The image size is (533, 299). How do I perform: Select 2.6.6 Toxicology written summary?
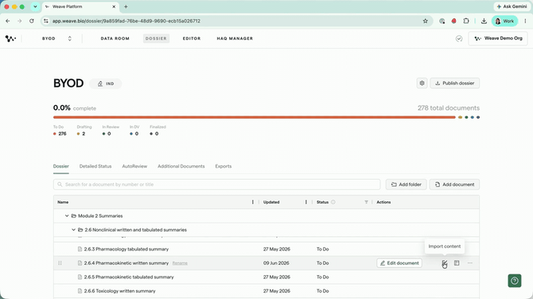pos(119,291)
